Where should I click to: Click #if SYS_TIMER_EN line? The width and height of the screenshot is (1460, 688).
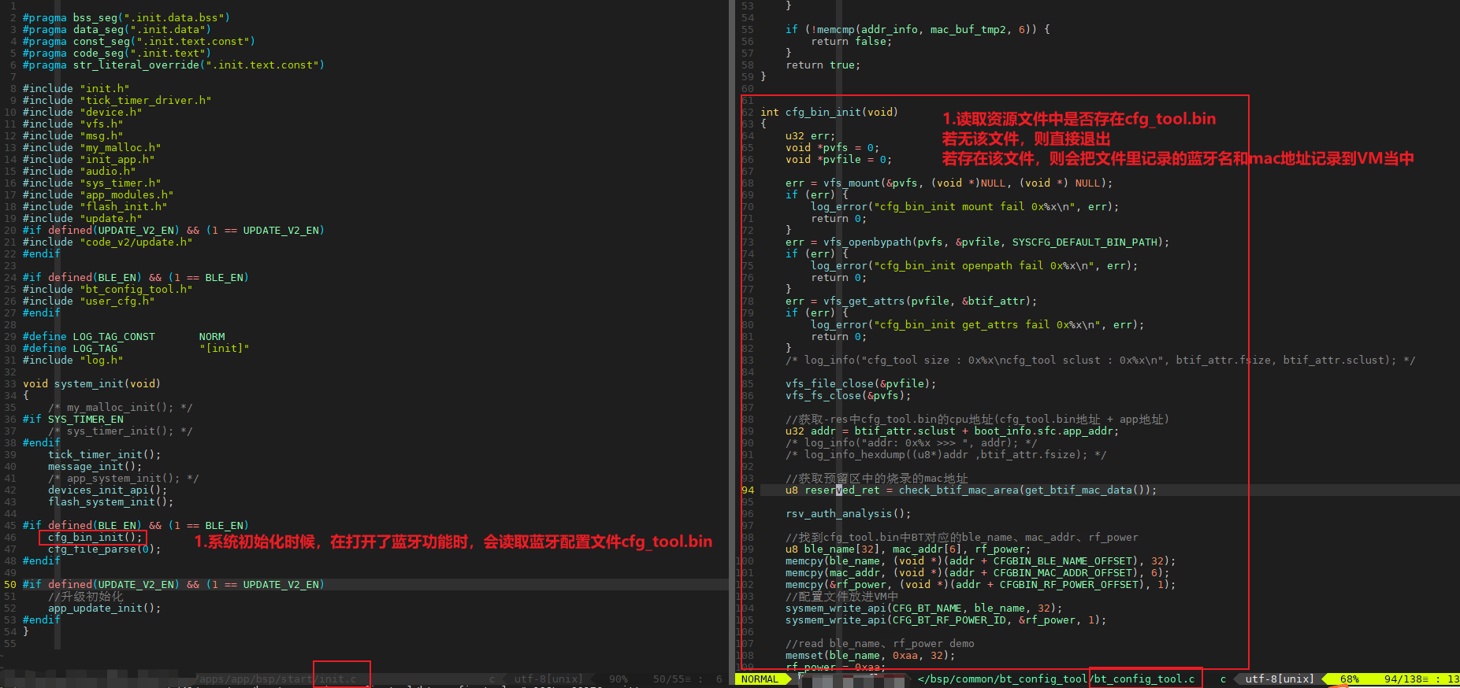tap(72, 419)
